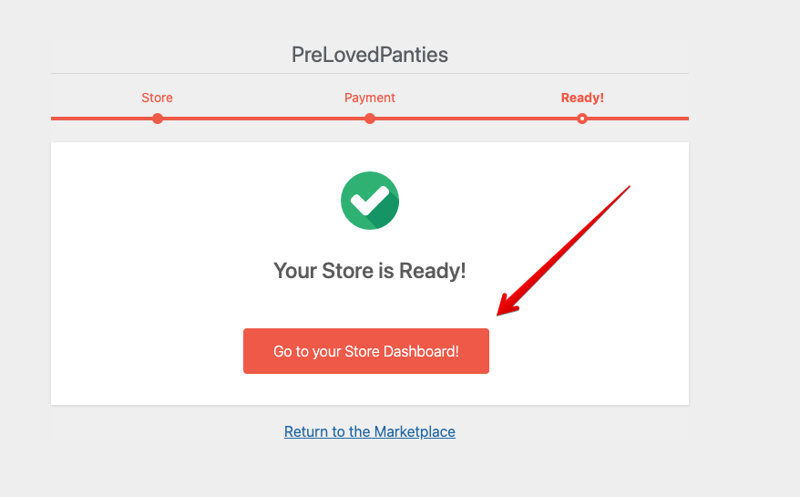Click the PreLovedPanties store title
Screen dimensions: 800x497
pos(370,55)
